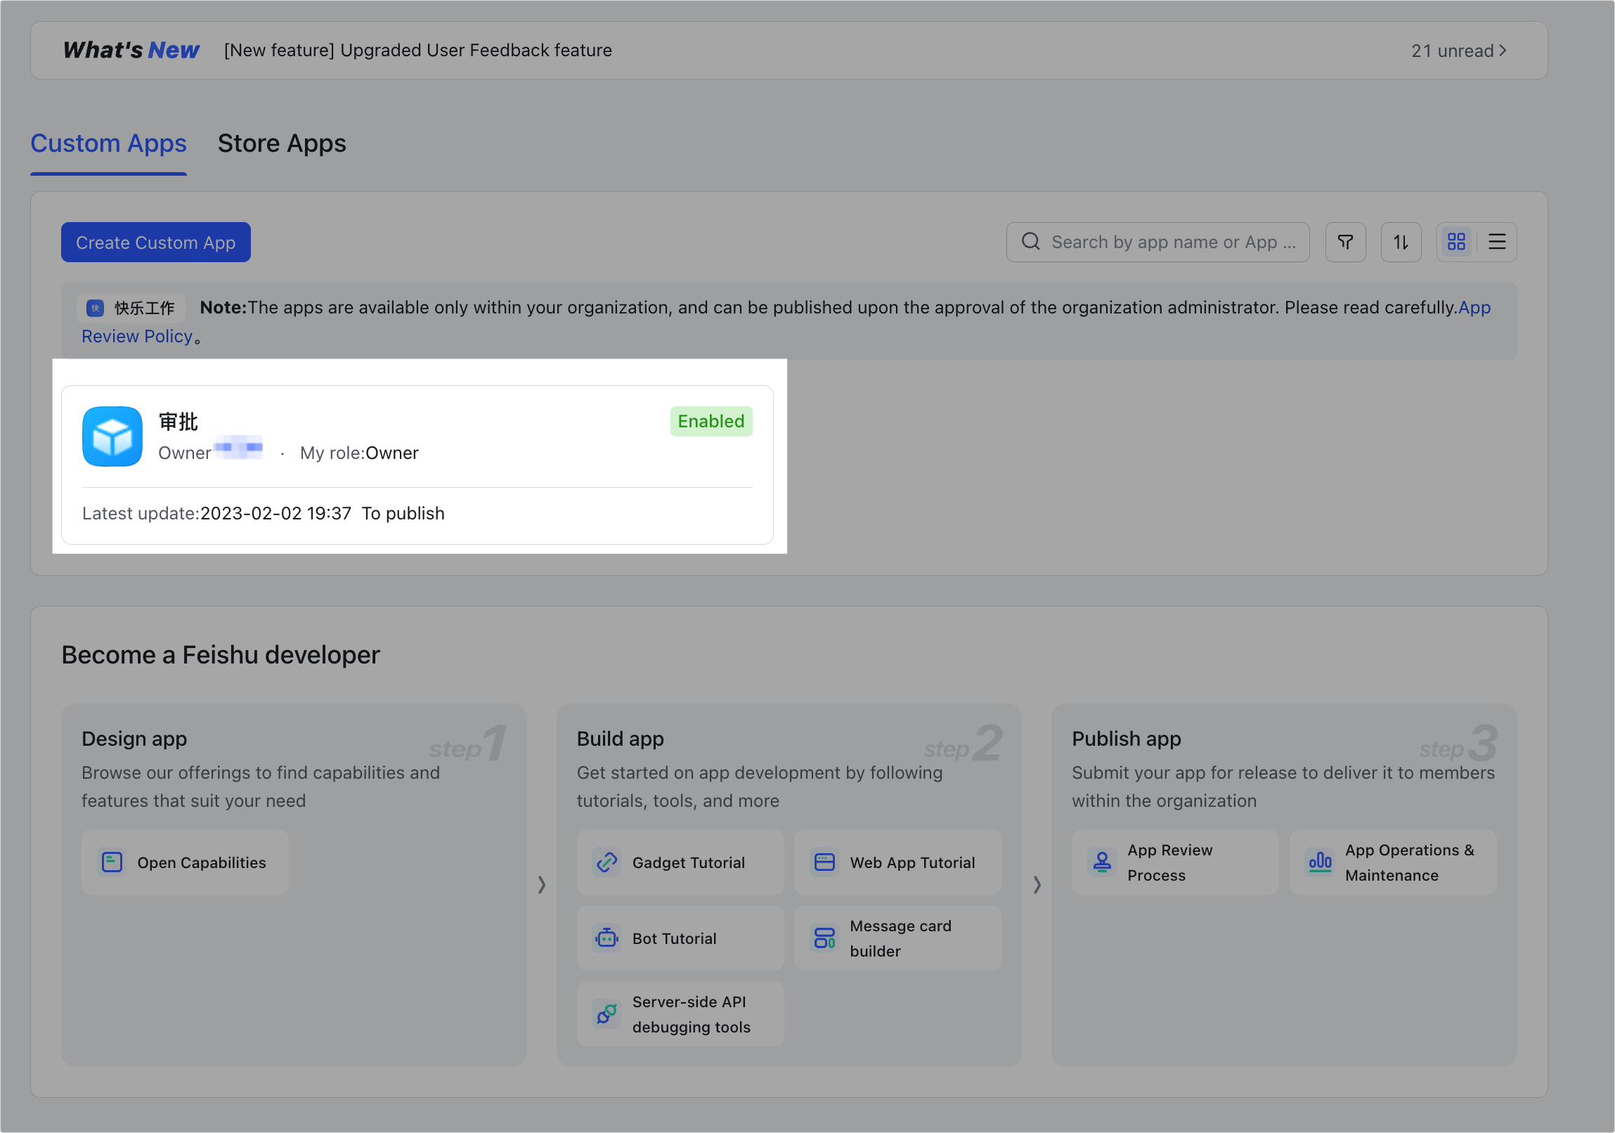Open Server-side API debugging tools
The image size is (1615, 1133).
(x=680, y=1014)
